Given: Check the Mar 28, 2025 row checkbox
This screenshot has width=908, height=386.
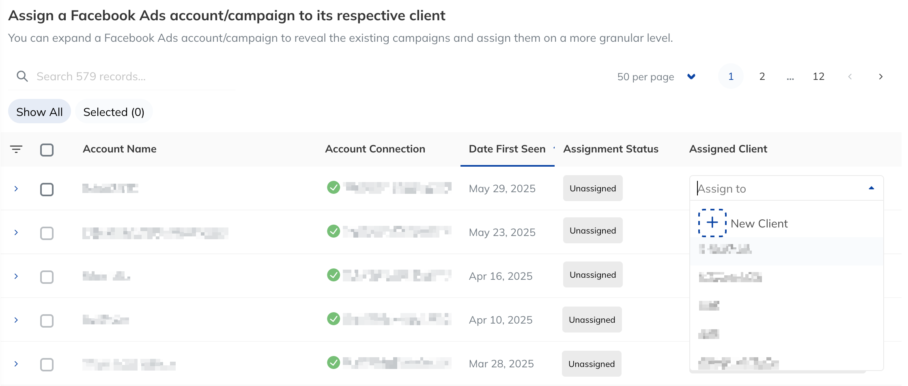Looking at the screenshot, I should (47, 365).
